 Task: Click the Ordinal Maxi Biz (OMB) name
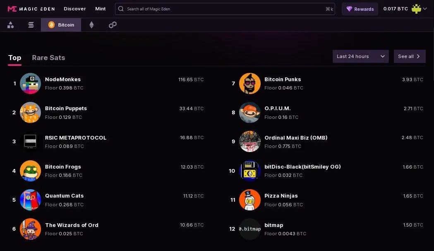point(296,138)
